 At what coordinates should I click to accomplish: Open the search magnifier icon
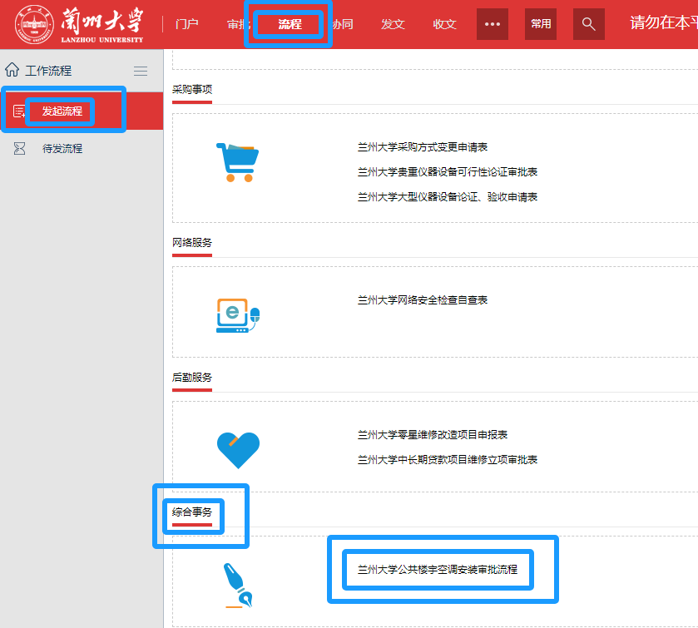pyautogui.click(x=588, y=24)
